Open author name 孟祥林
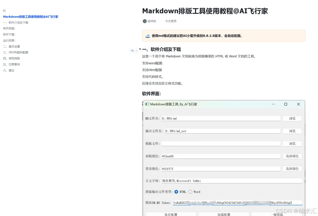Viewport: 318px width, 216px height. [x=152, y=21]
